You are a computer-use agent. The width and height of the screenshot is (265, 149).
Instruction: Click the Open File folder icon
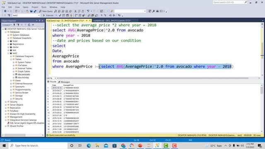pyautogui.click(x=27, y=11)
